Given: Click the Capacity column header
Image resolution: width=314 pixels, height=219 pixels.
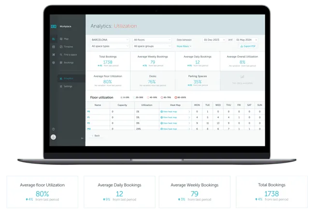Looking at the screenshot, I should click(x=122, y=105).
